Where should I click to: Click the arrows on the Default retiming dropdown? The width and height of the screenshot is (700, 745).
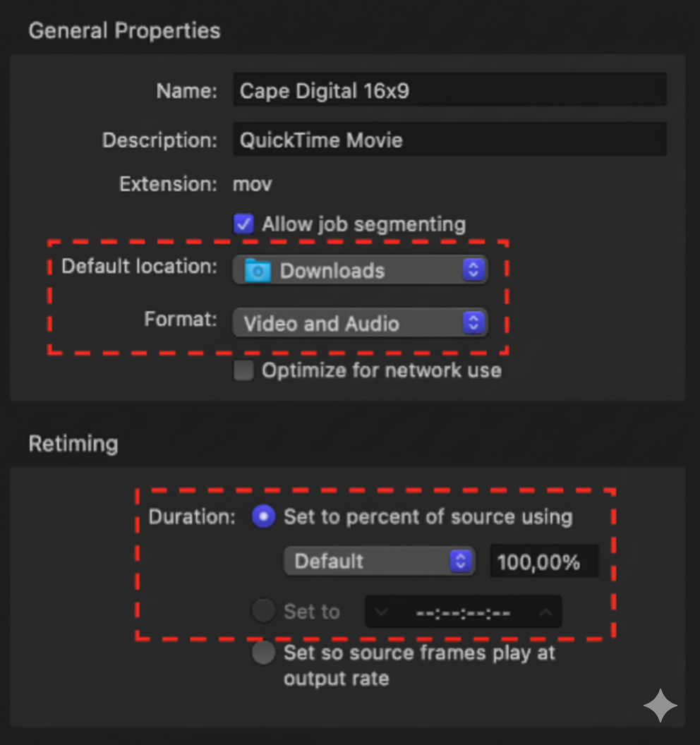pos(462,561)
